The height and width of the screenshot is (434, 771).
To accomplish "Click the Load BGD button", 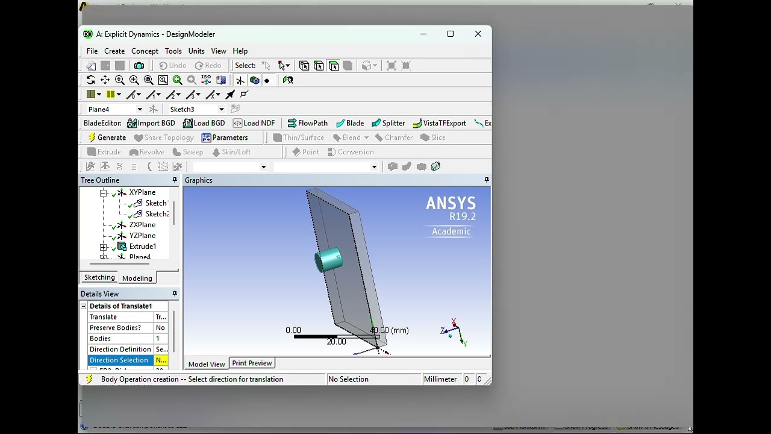I will pyautogui.click(x=204, y=123).
